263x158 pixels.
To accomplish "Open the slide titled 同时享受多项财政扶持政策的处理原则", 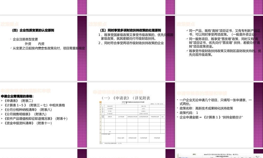I will (x=131, y=48).
